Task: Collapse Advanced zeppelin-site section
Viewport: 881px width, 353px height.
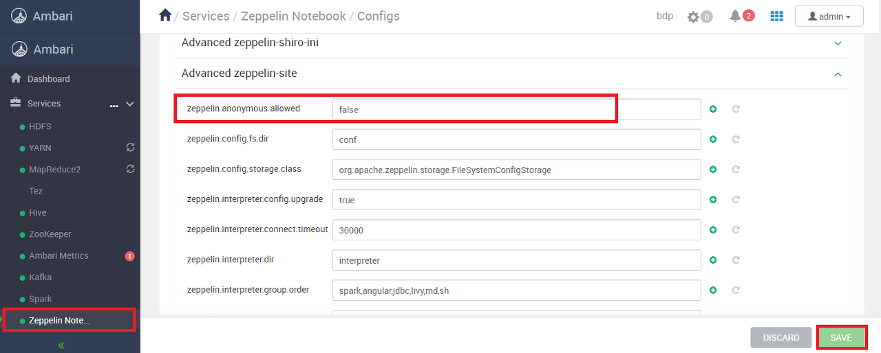Action: click(838, 74)
